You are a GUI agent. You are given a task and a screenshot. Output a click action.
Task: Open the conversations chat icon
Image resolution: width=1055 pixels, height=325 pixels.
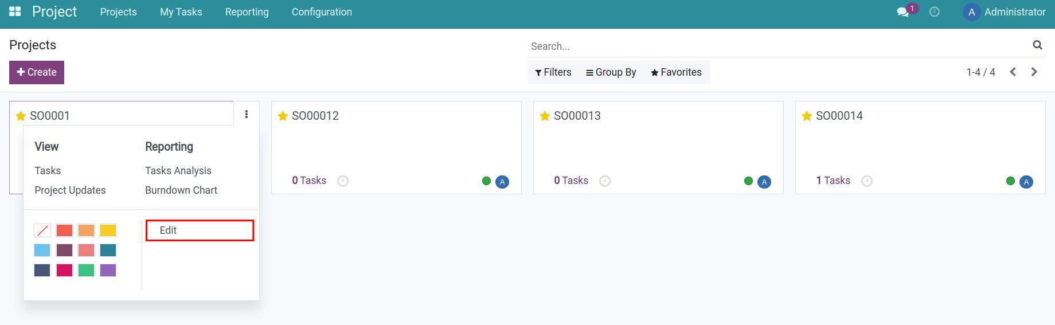(903, 12)
